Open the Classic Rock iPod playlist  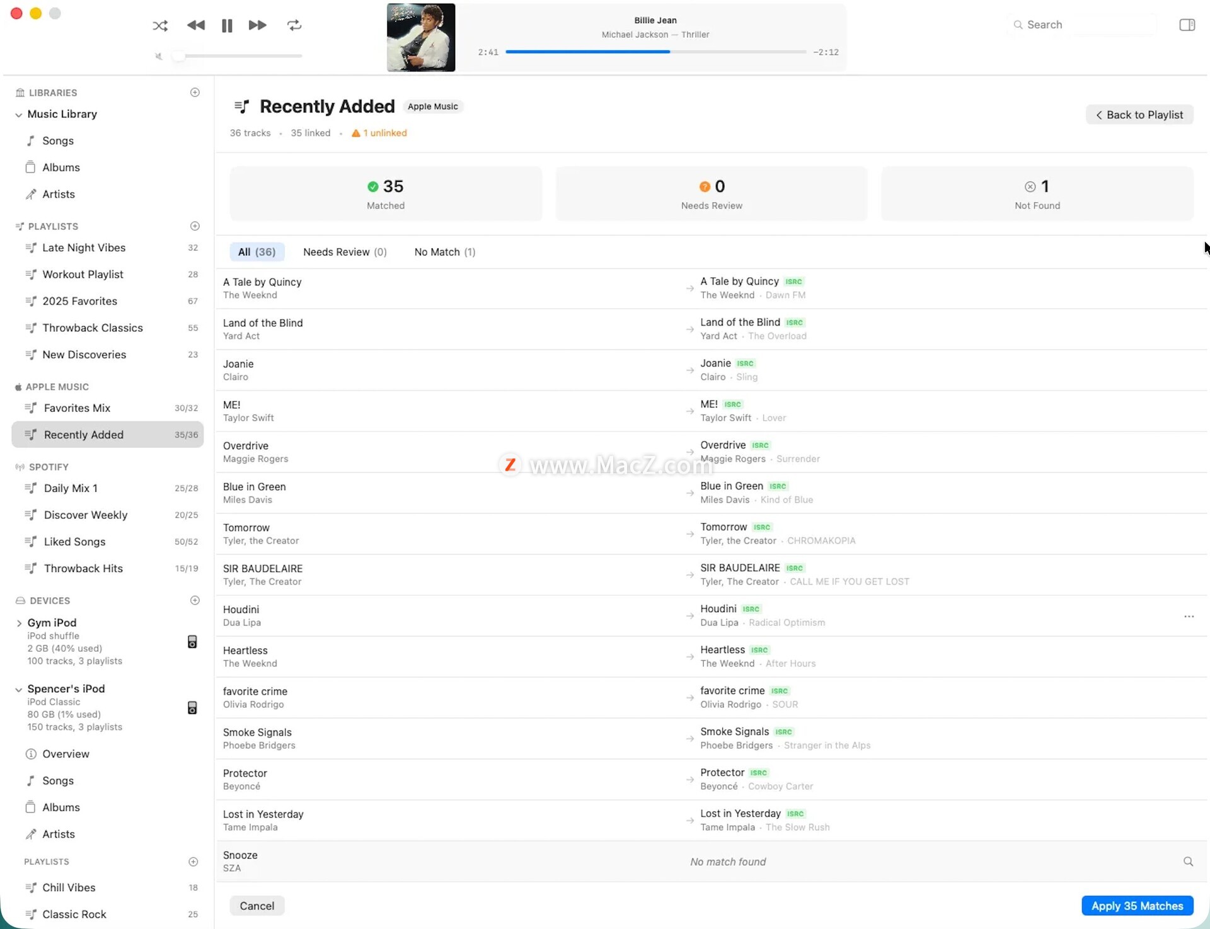[107, 915]
